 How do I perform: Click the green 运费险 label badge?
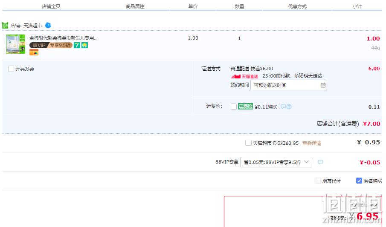coord(245,106)
